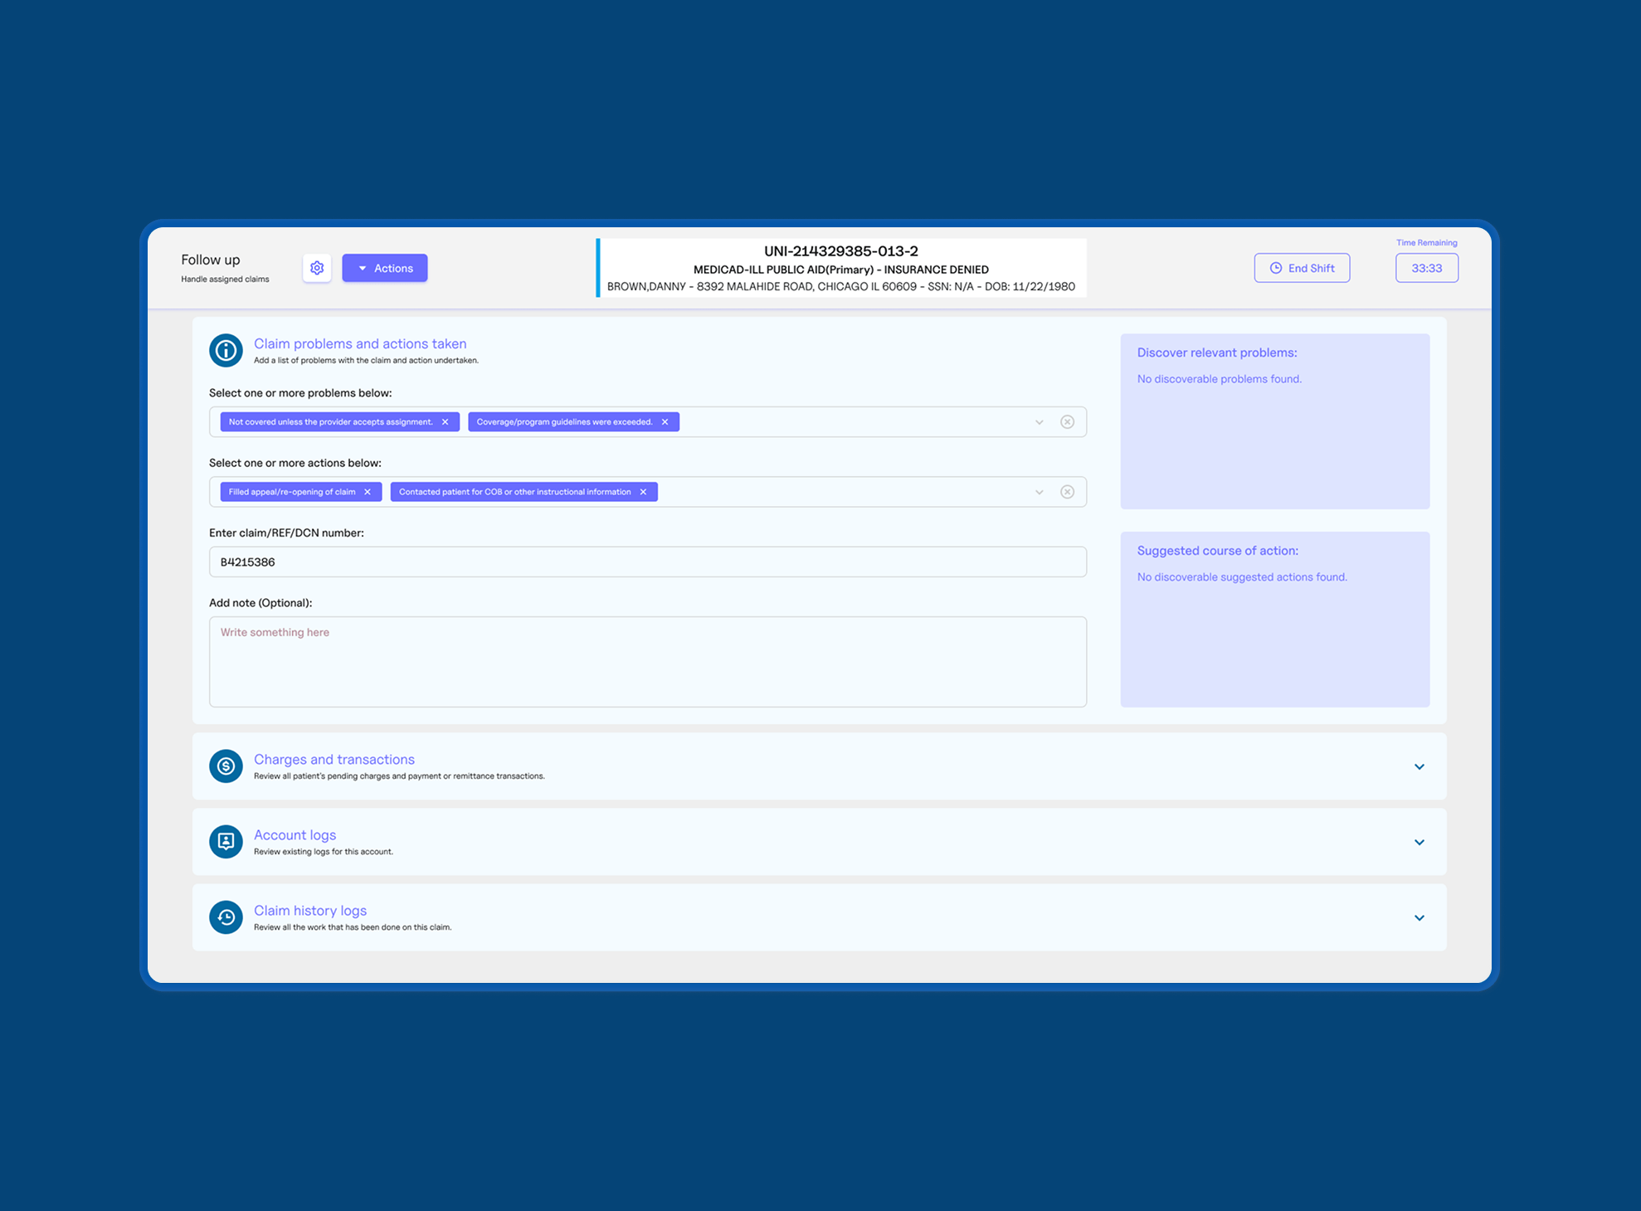Open the Actions menu button
This screenshot has height=1211, width=1641.
click(385, 268)
